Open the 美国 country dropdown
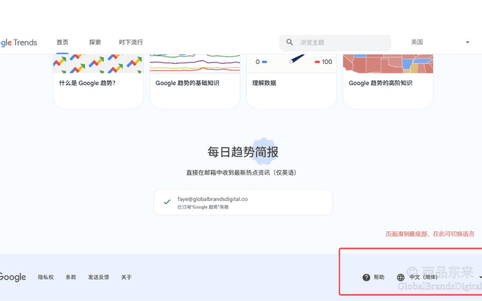482x301 pixels. (440, 42)
